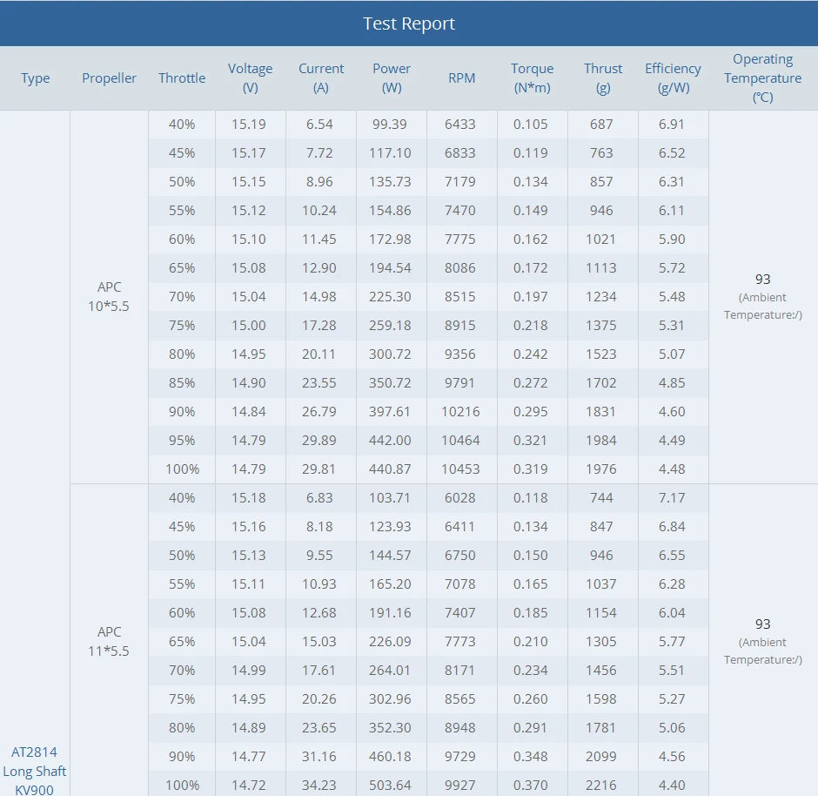The width and height of the screenshot is (818, 796).
Task: Click the RPM column header
Action: (x=461, y=78)
